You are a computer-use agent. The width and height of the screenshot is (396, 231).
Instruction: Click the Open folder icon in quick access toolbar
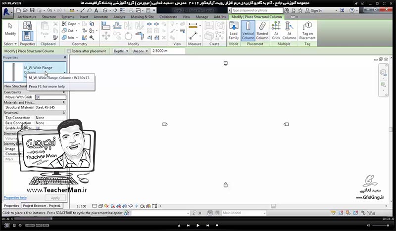(x=25, y=10)
